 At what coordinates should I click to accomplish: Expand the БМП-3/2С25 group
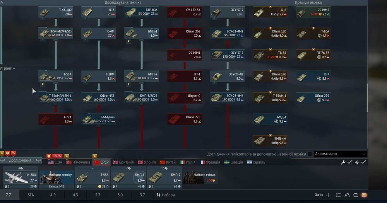pyautogui.click(x=142, y=98)
